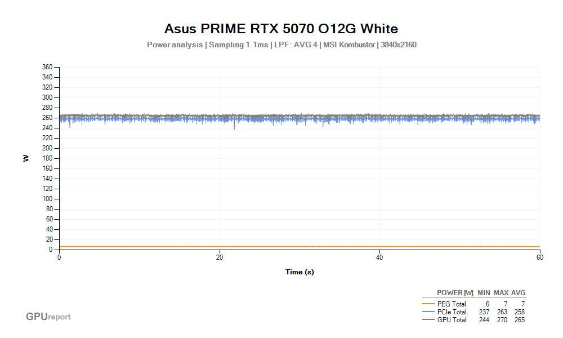This screenshot has width=563, height=338.
Task: Click the Time (s) x-axis label
Action: pyautogui.click(x=298, y=272)
